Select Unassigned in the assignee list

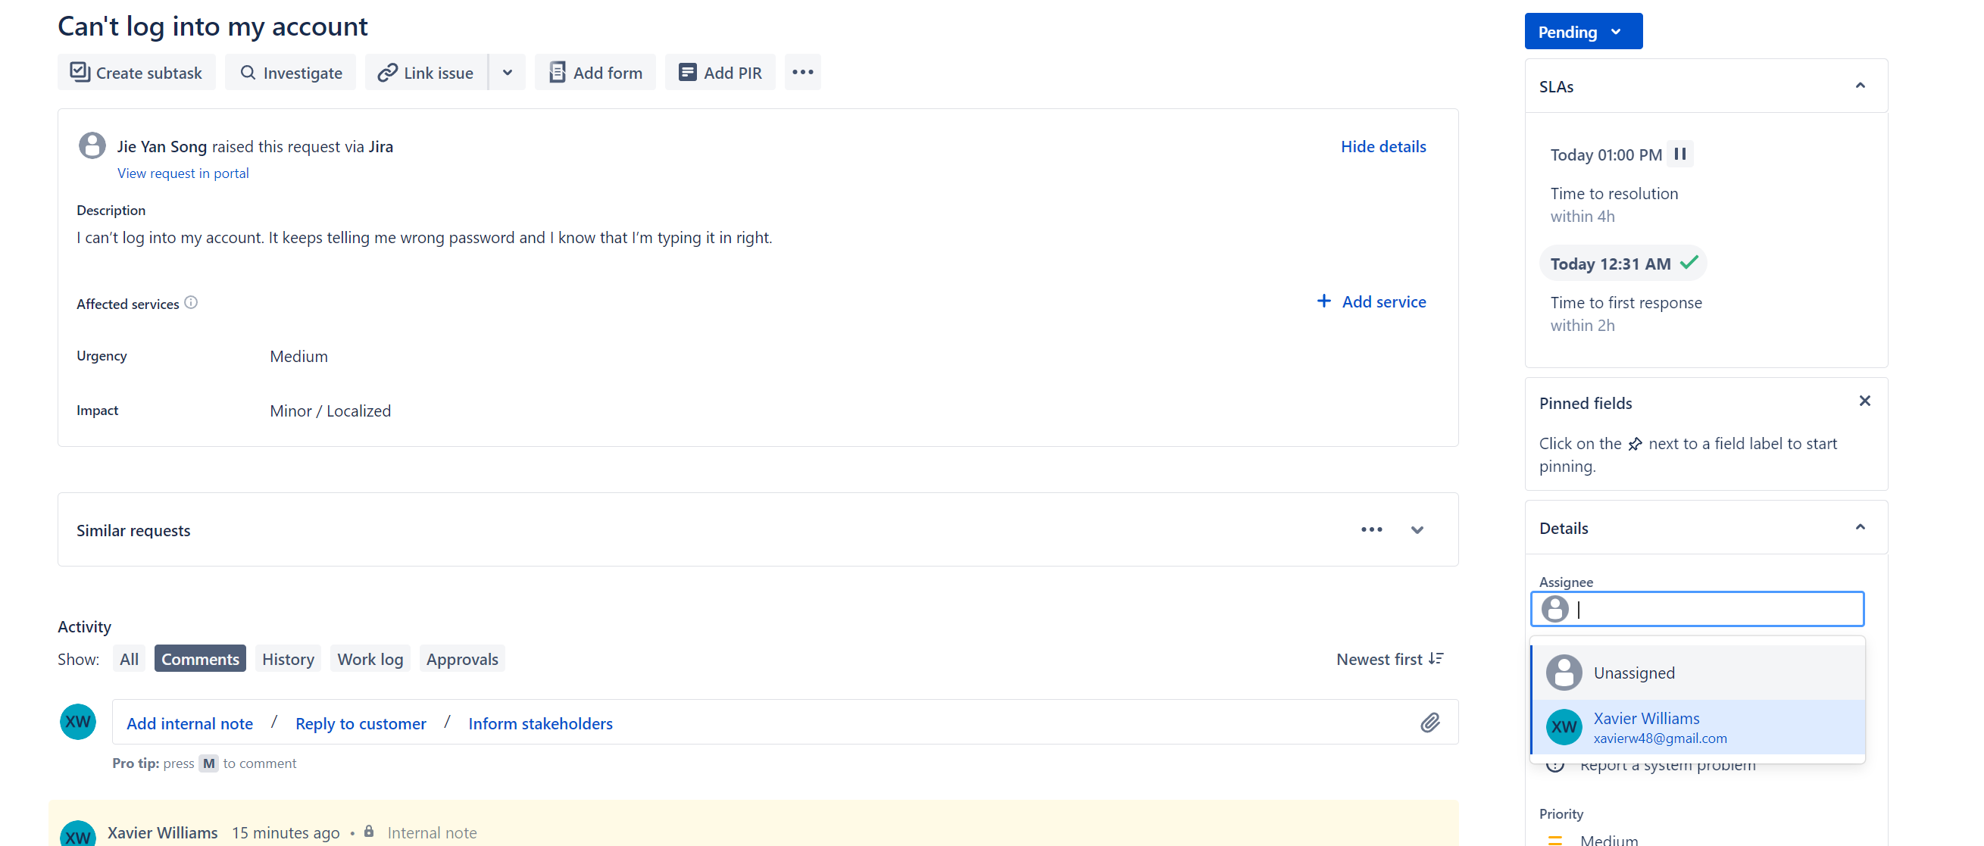tap(1698, 673)
